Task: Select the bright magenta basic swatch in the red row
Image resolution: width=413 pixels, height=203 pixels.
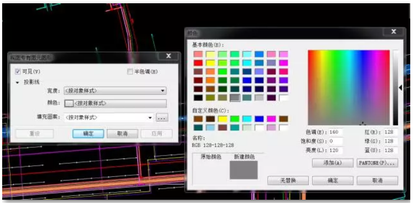Action: (x=283, y=63)
